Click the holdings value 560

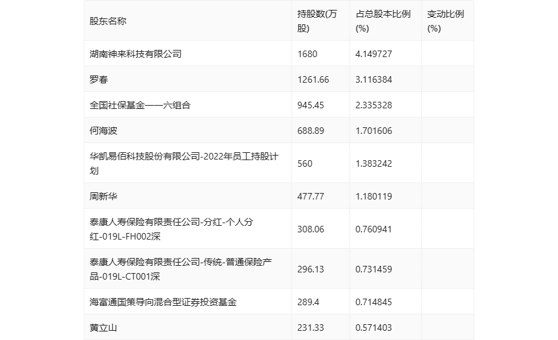305,163
